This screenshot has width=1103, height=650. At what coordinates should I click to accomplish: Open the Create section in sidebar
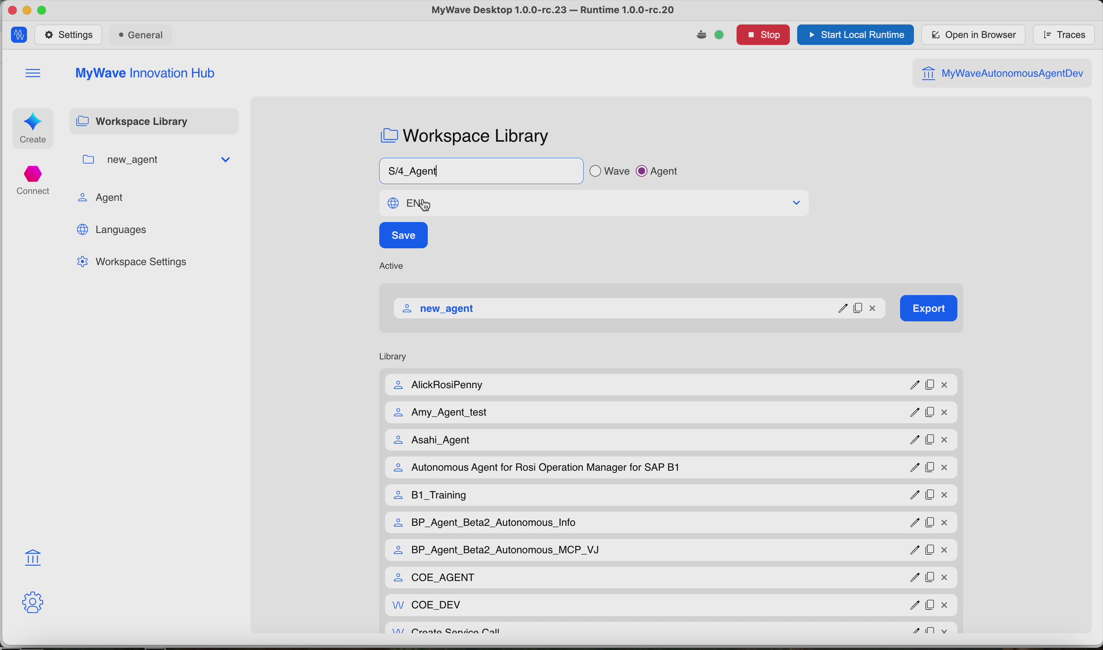point(33,128)
